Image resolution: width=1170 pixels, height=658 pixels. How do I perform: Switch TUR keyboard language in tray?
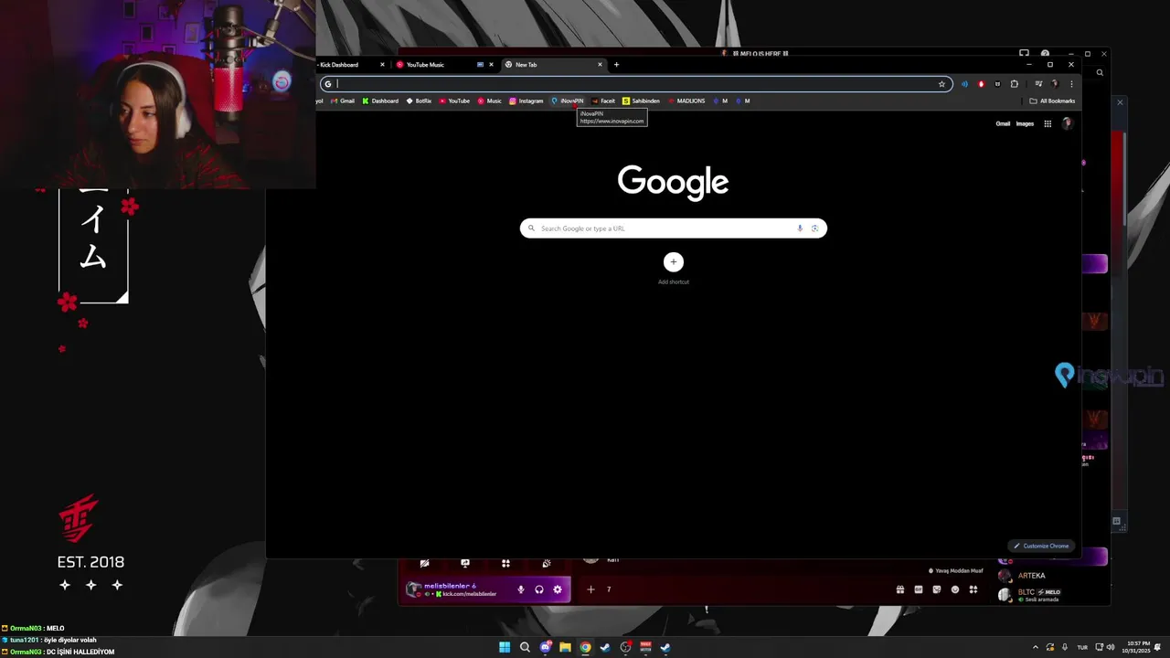coord(1082,647)
